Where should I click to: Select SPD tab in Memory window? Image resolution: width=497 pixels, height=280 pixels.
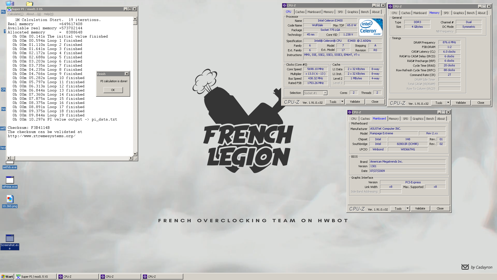tap(446, 13)
